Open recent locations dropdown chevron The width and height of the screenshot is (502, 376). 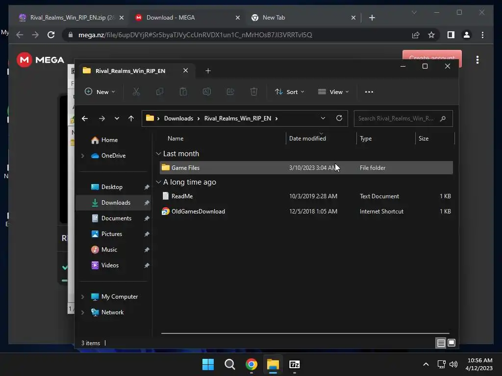tap(117, 118)
